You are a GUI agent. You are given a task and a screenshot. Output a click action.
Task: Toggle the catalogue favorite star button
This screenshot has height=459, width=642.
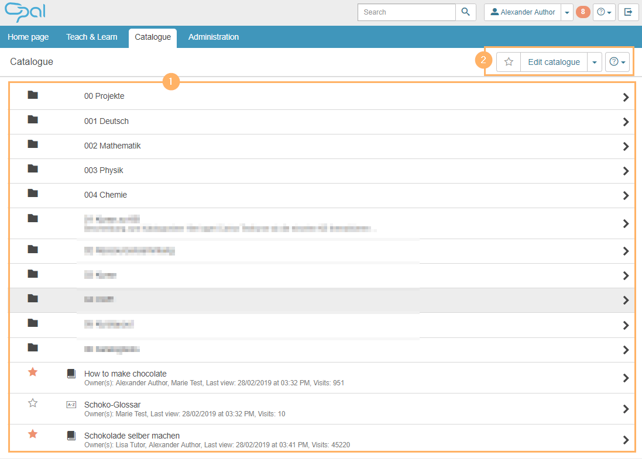(x=509, y=62)
